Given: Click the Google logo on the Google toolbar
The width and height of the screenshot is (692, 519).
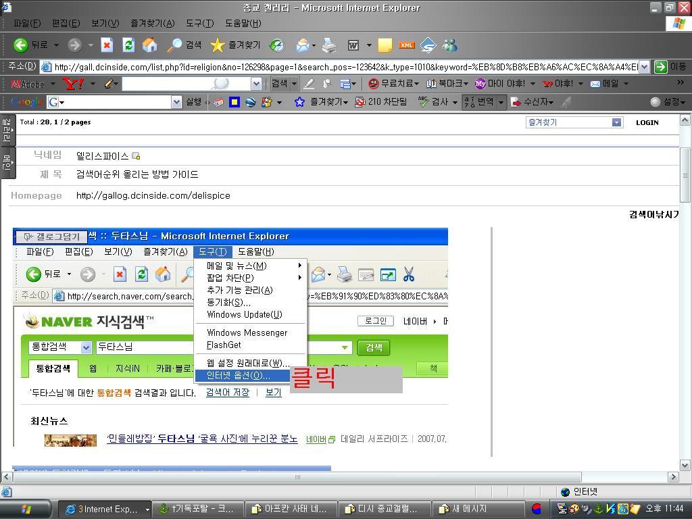Looking at the screenshot, I should [26, 102].
